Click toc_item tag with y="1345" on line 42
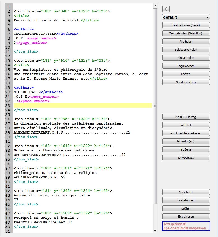 tap(63, 191)
